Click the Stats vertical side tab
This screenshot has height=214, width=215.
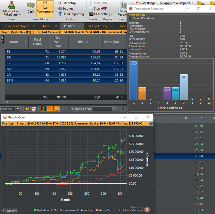(x=2, y=39)
